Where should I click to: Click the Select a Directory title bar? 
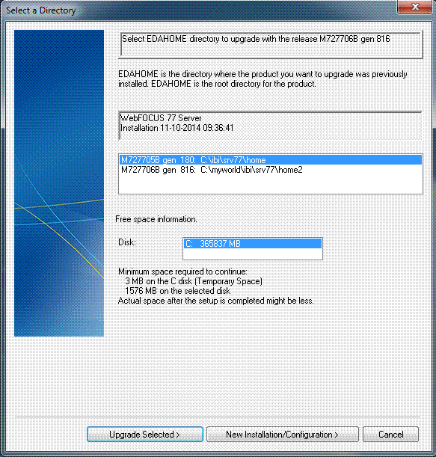(198, 10)
